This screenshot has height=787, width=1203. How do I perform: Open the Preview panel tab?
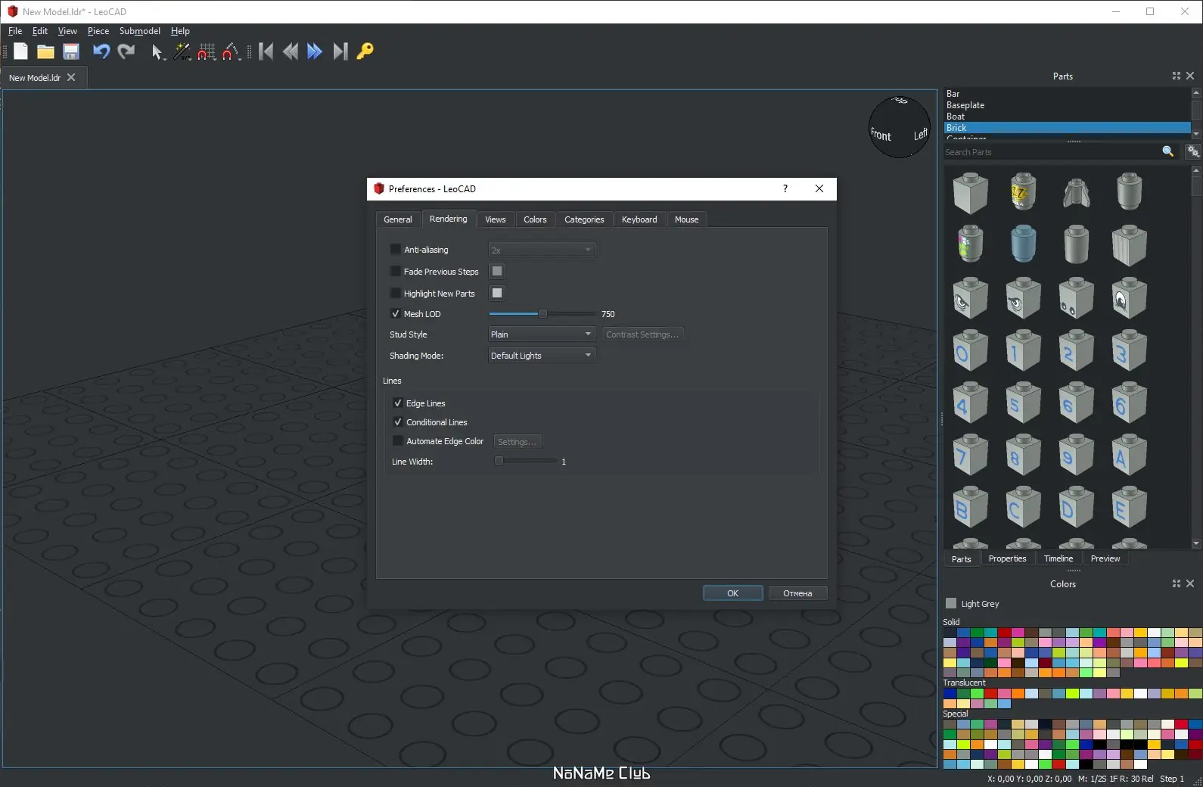pyautogui.click(x=1105, y=558)
